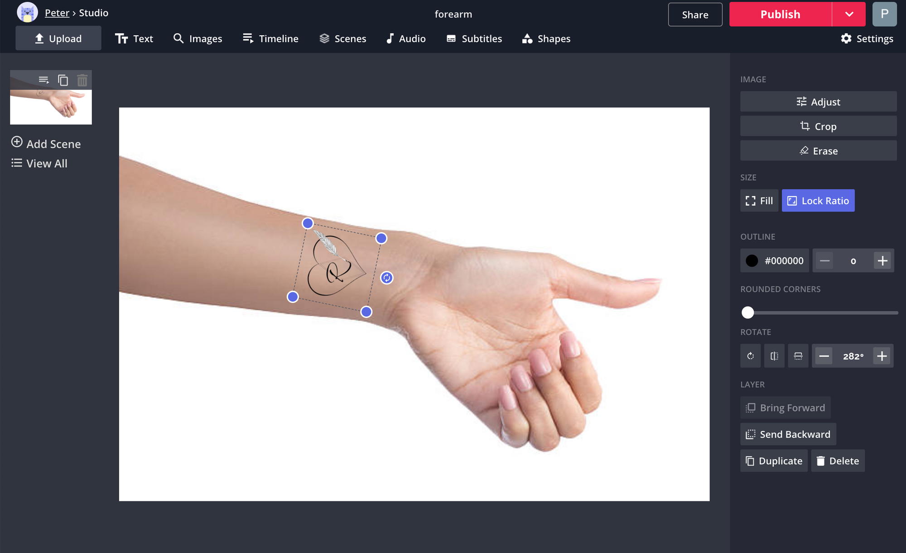This screenshot has width=906, height=553.
Task: Click the Adjust image menu item
Action: 818,101
